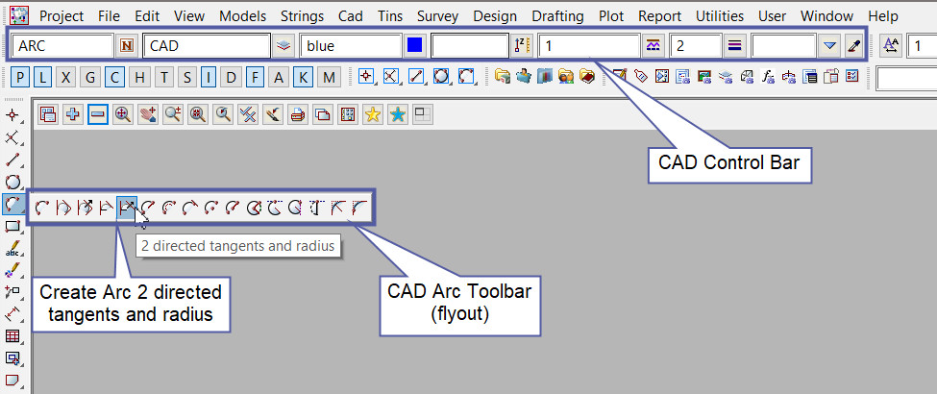Click the blue triangle dropdown arrow
The width and height of the screenshot is (937, 394).
tap(828, 45)
